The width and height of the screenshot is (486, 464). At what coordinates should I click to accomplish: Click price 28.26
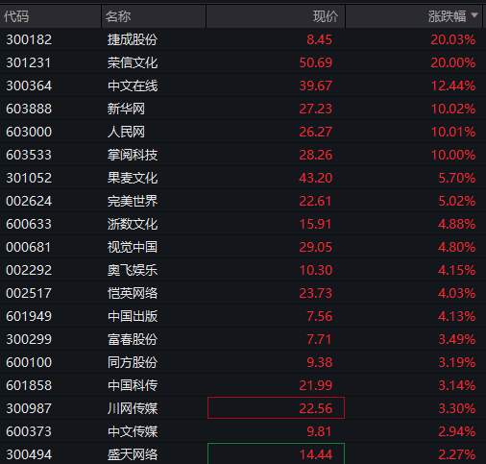[x=316, y=155]
